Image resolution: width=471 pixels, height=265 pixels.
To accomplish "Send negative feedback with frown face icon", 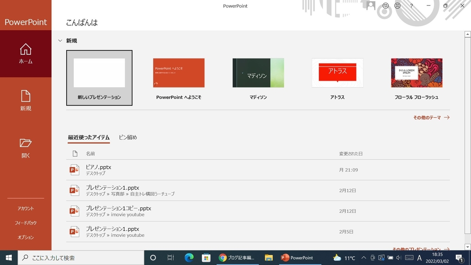I will click(x=398, y=6).
